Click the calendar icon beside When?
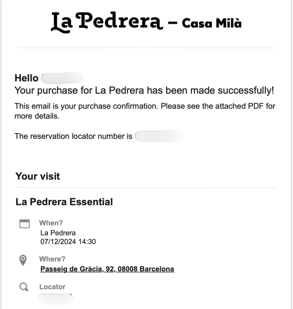The width and height of the screenshot is (293, 309). (x=24, y=224)
